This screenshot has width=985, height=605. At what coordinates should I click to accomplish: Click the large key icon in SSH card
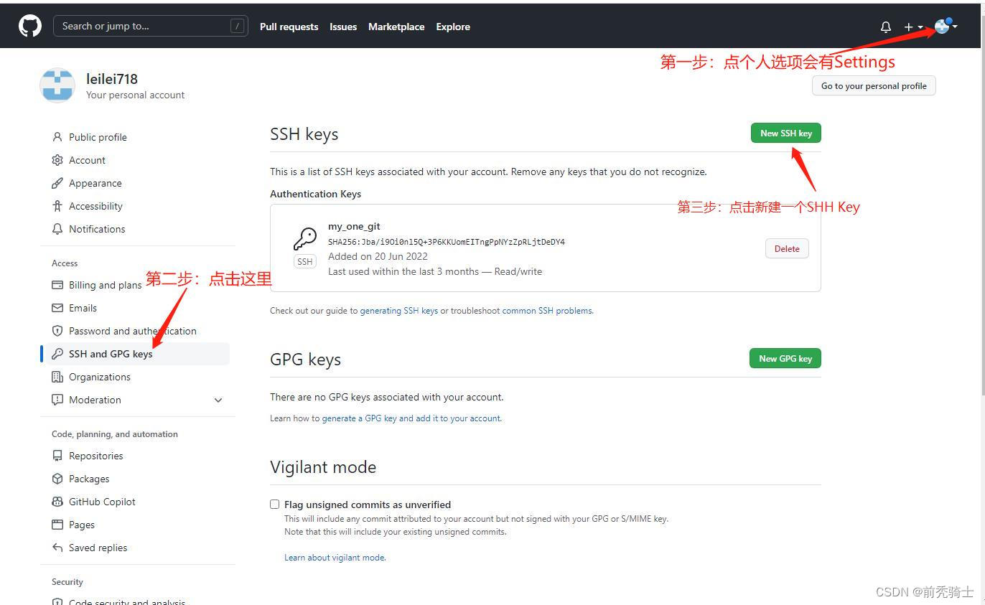click(x=305, y=238)
